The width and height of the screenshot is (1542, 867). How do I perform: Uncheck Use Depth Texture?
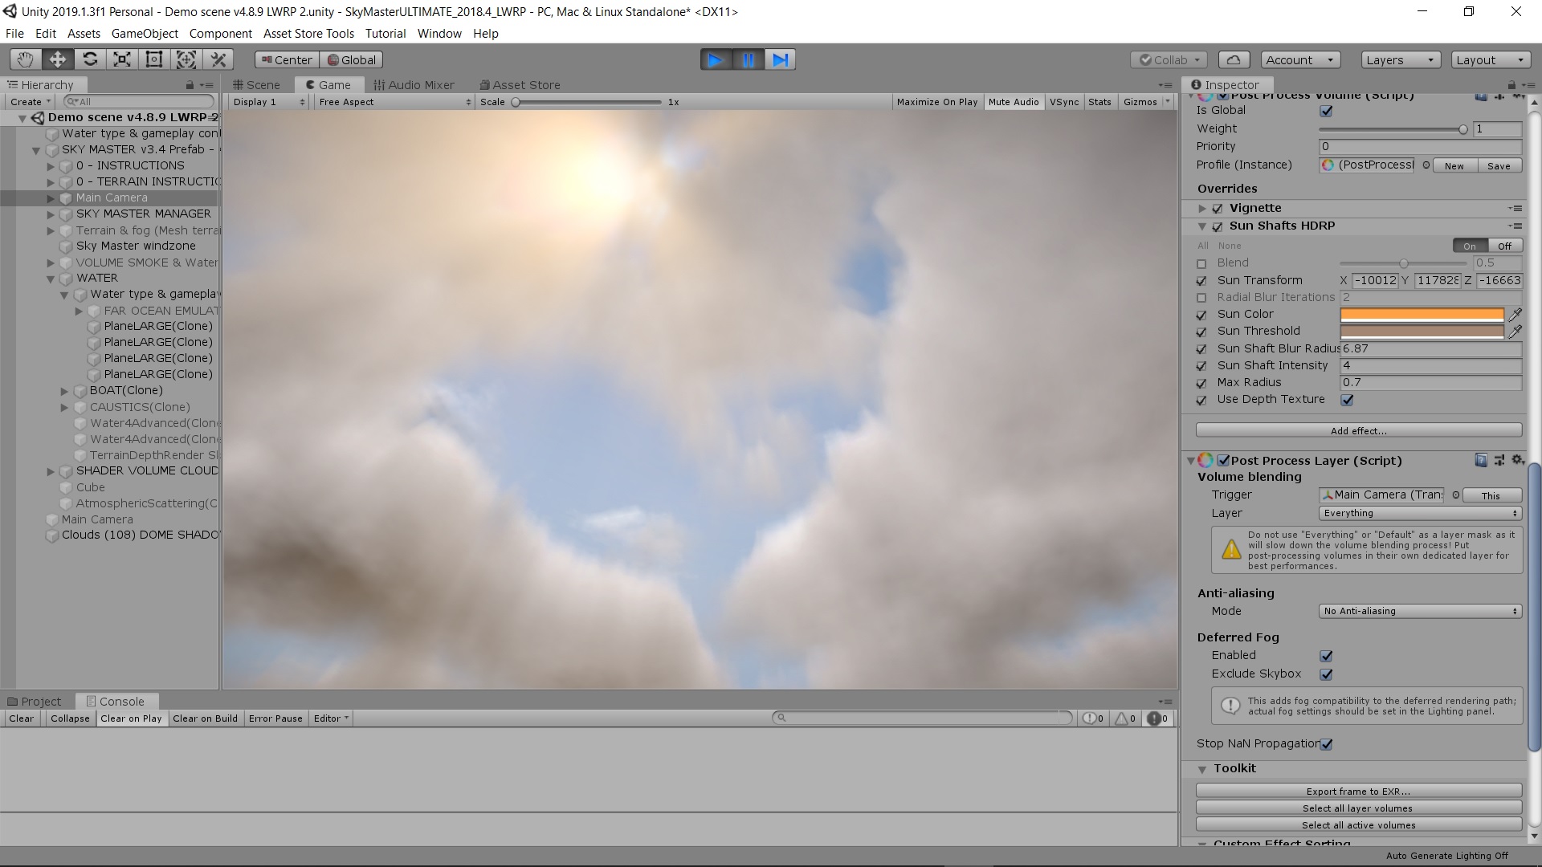click(1348, 401)
